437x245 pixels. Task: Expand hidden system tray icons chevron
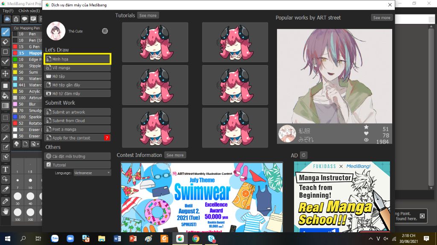371,239
